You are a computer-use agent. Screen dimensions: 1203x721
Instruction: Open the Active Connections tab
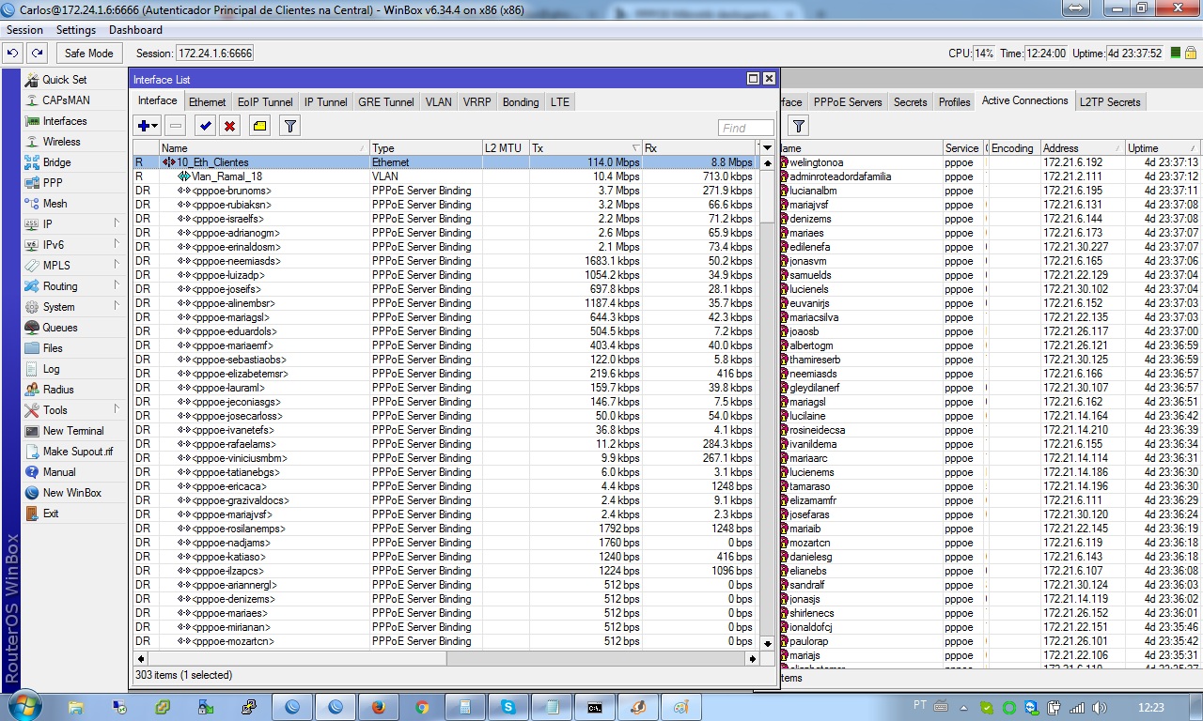coord(1024,101)
